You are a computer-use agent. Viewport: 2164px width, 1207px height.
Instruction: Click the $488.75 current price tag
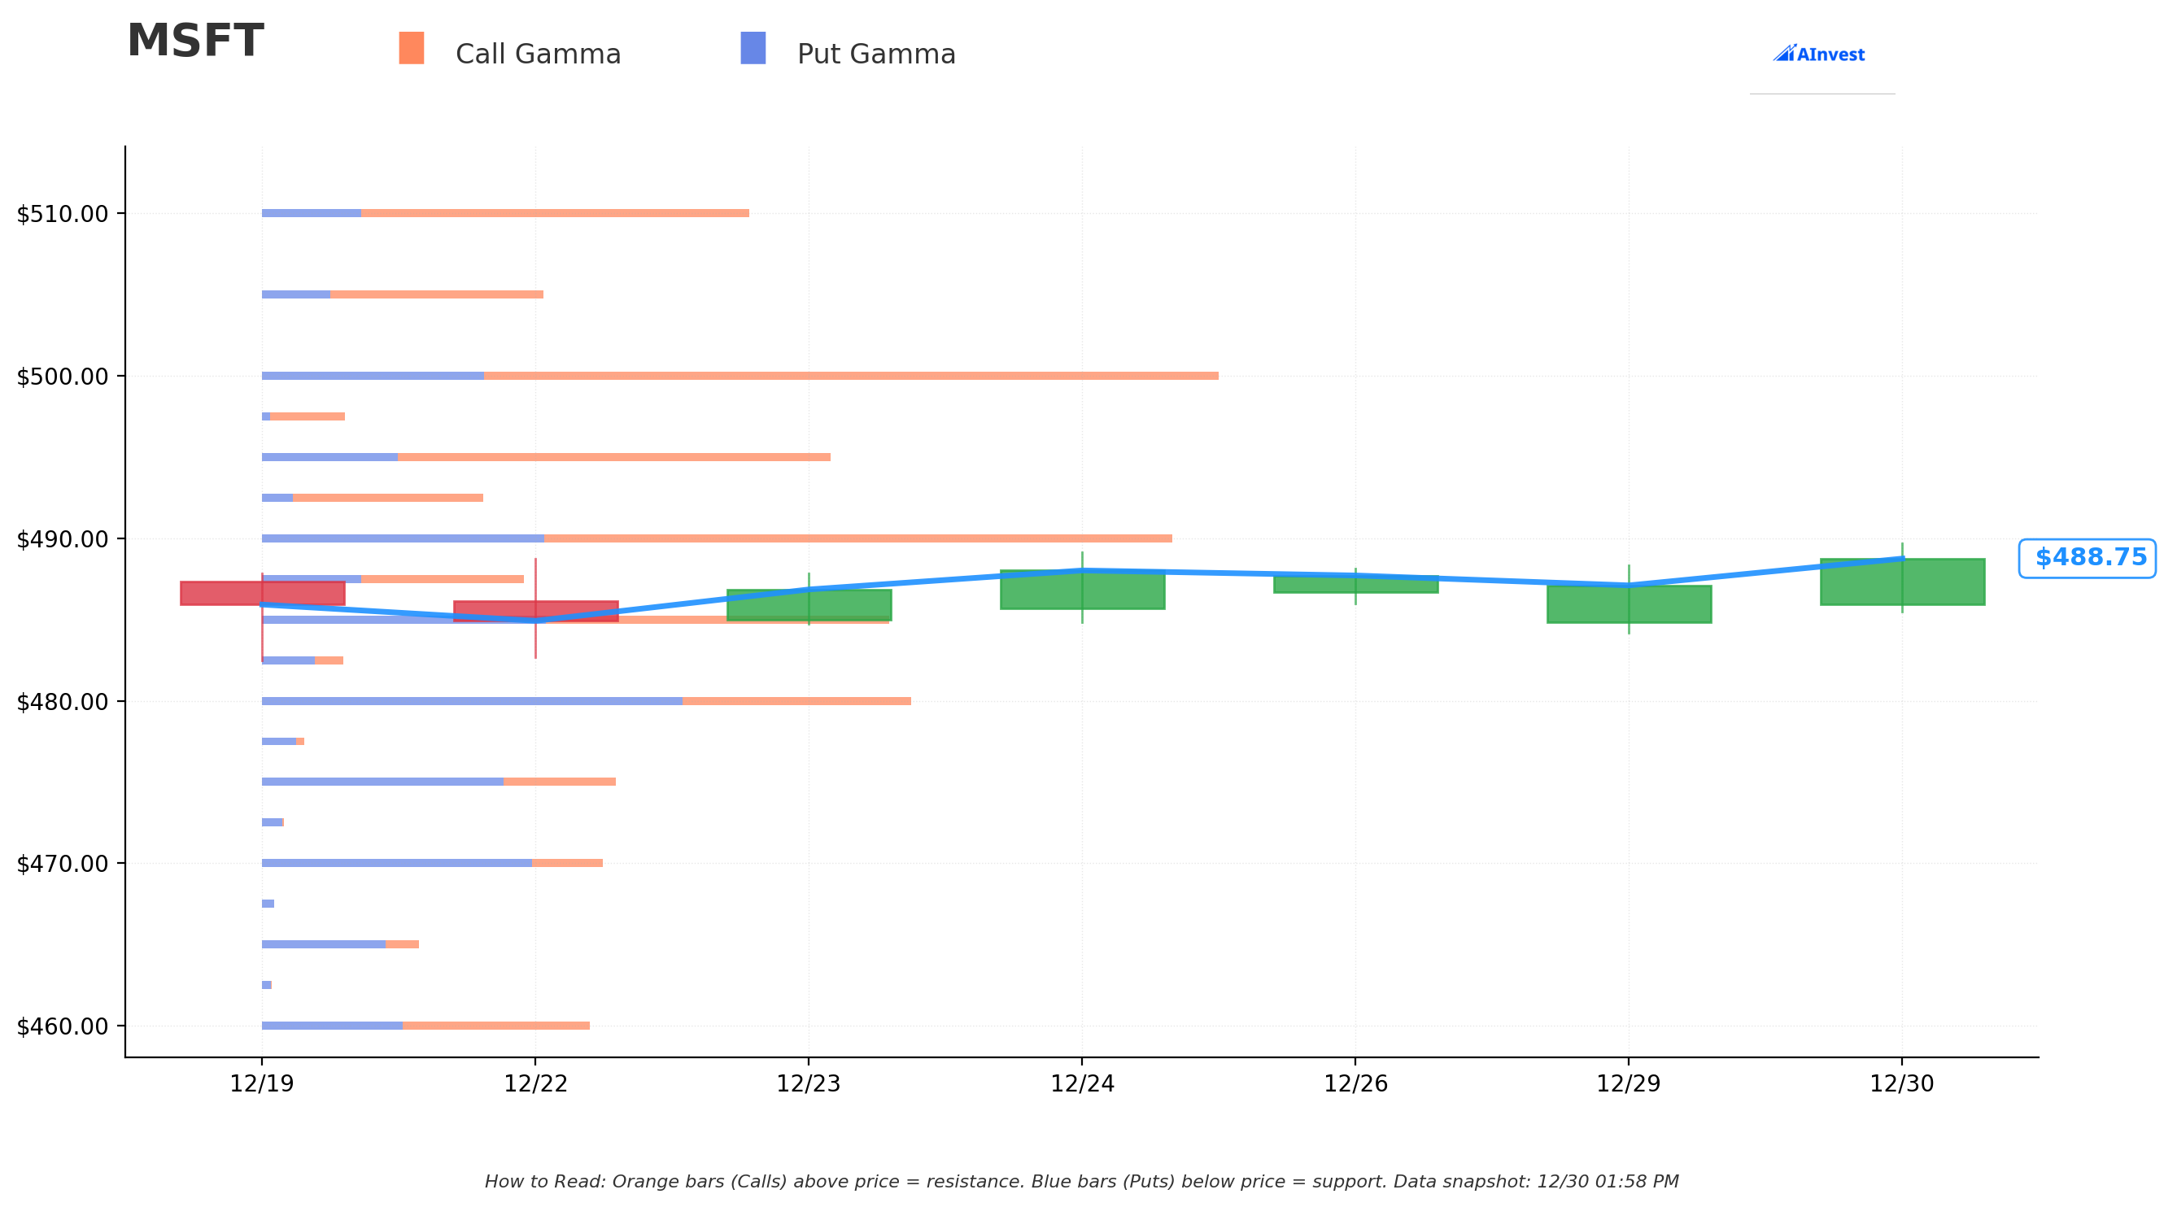point(2087,558)
